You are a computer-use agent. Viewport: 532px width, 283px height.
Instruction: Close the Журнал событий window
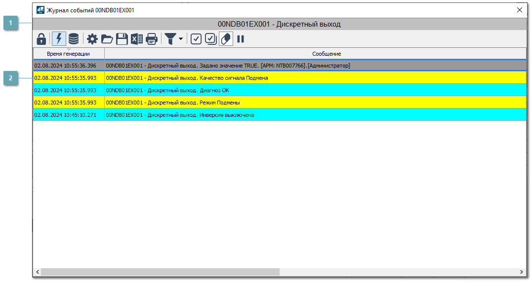(519, 10)
